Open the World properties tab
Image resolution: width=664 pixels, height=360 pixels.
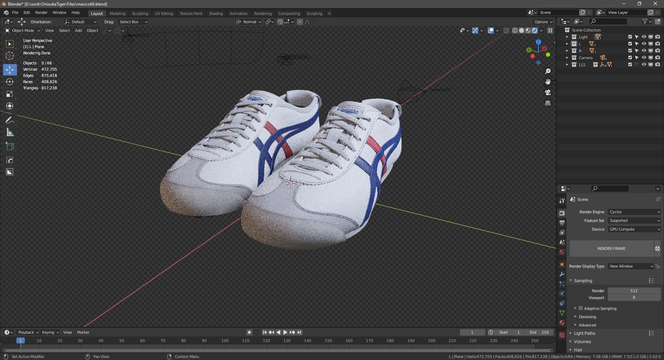(562, 252)
